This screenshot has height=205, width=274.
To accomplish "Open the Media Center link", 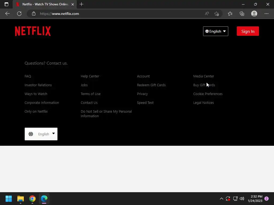I will (x=203, y=76).
